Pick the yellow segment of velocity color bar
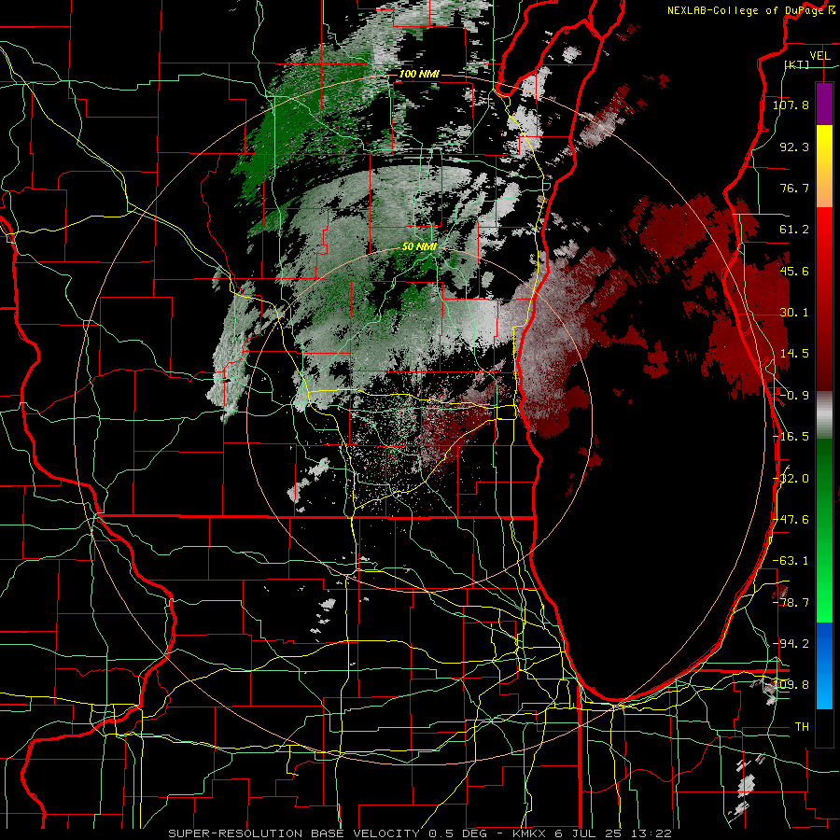 point(824,145)
